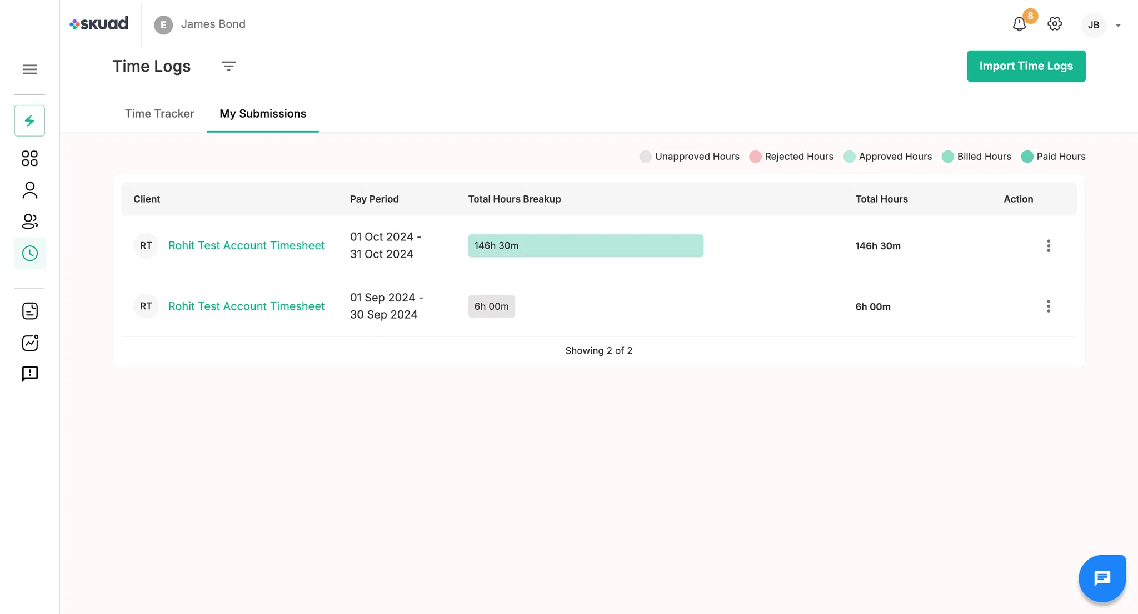Open the hamburger sidebar menu
Image resolution: width=1138 pixels, height=614 pixels.
pos(30,69)
